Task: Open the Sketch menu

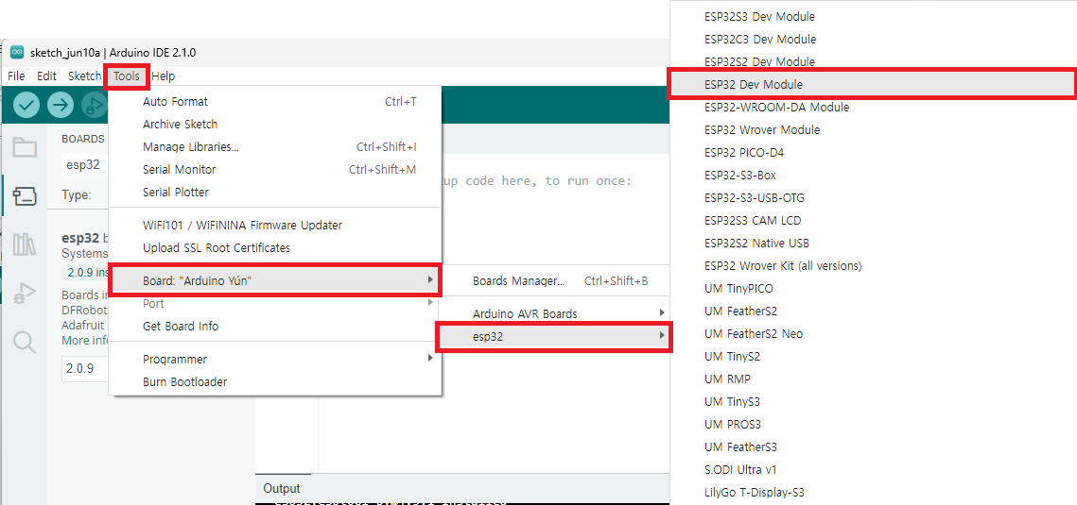Action: 84,76
